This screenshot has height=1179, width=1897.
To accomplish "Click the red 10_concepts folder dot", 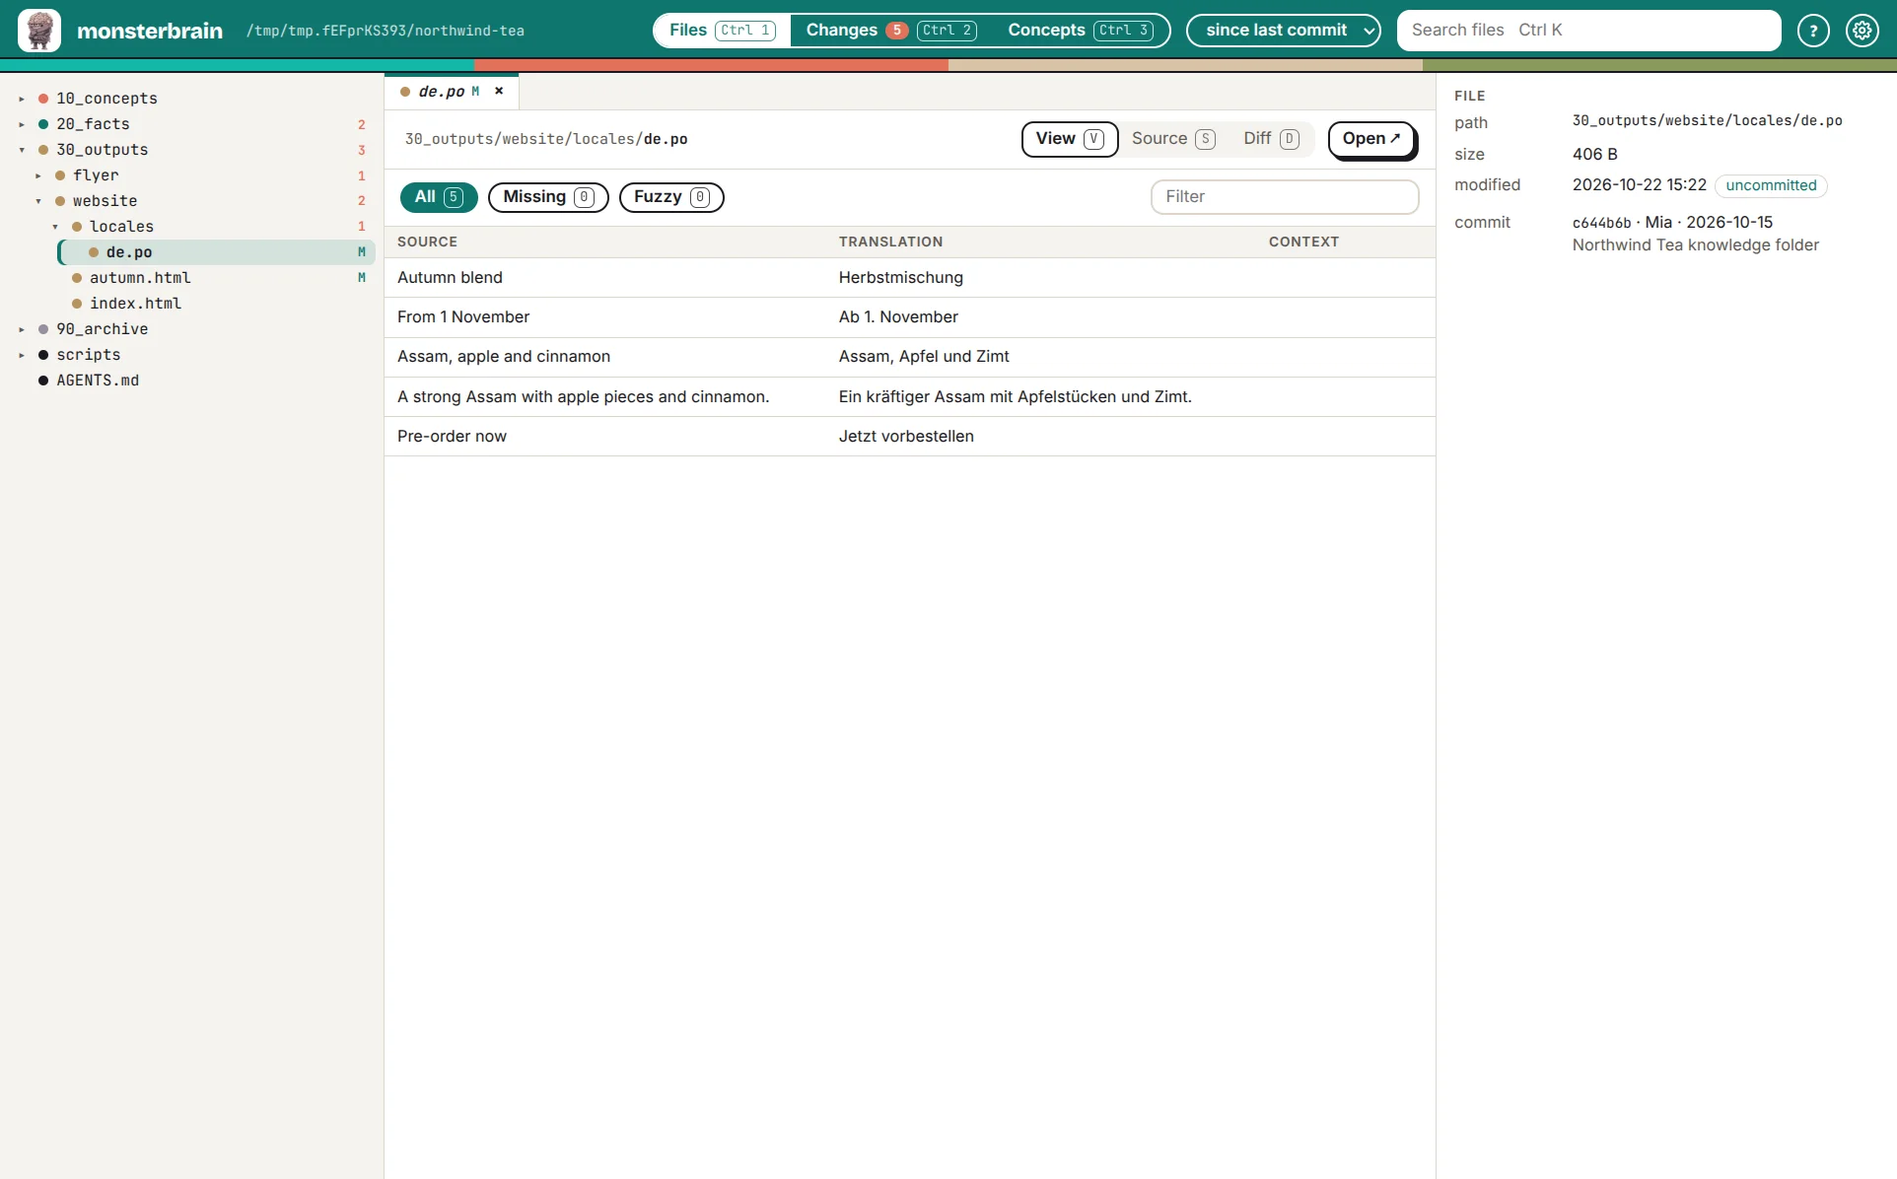I will coord(43,99).
